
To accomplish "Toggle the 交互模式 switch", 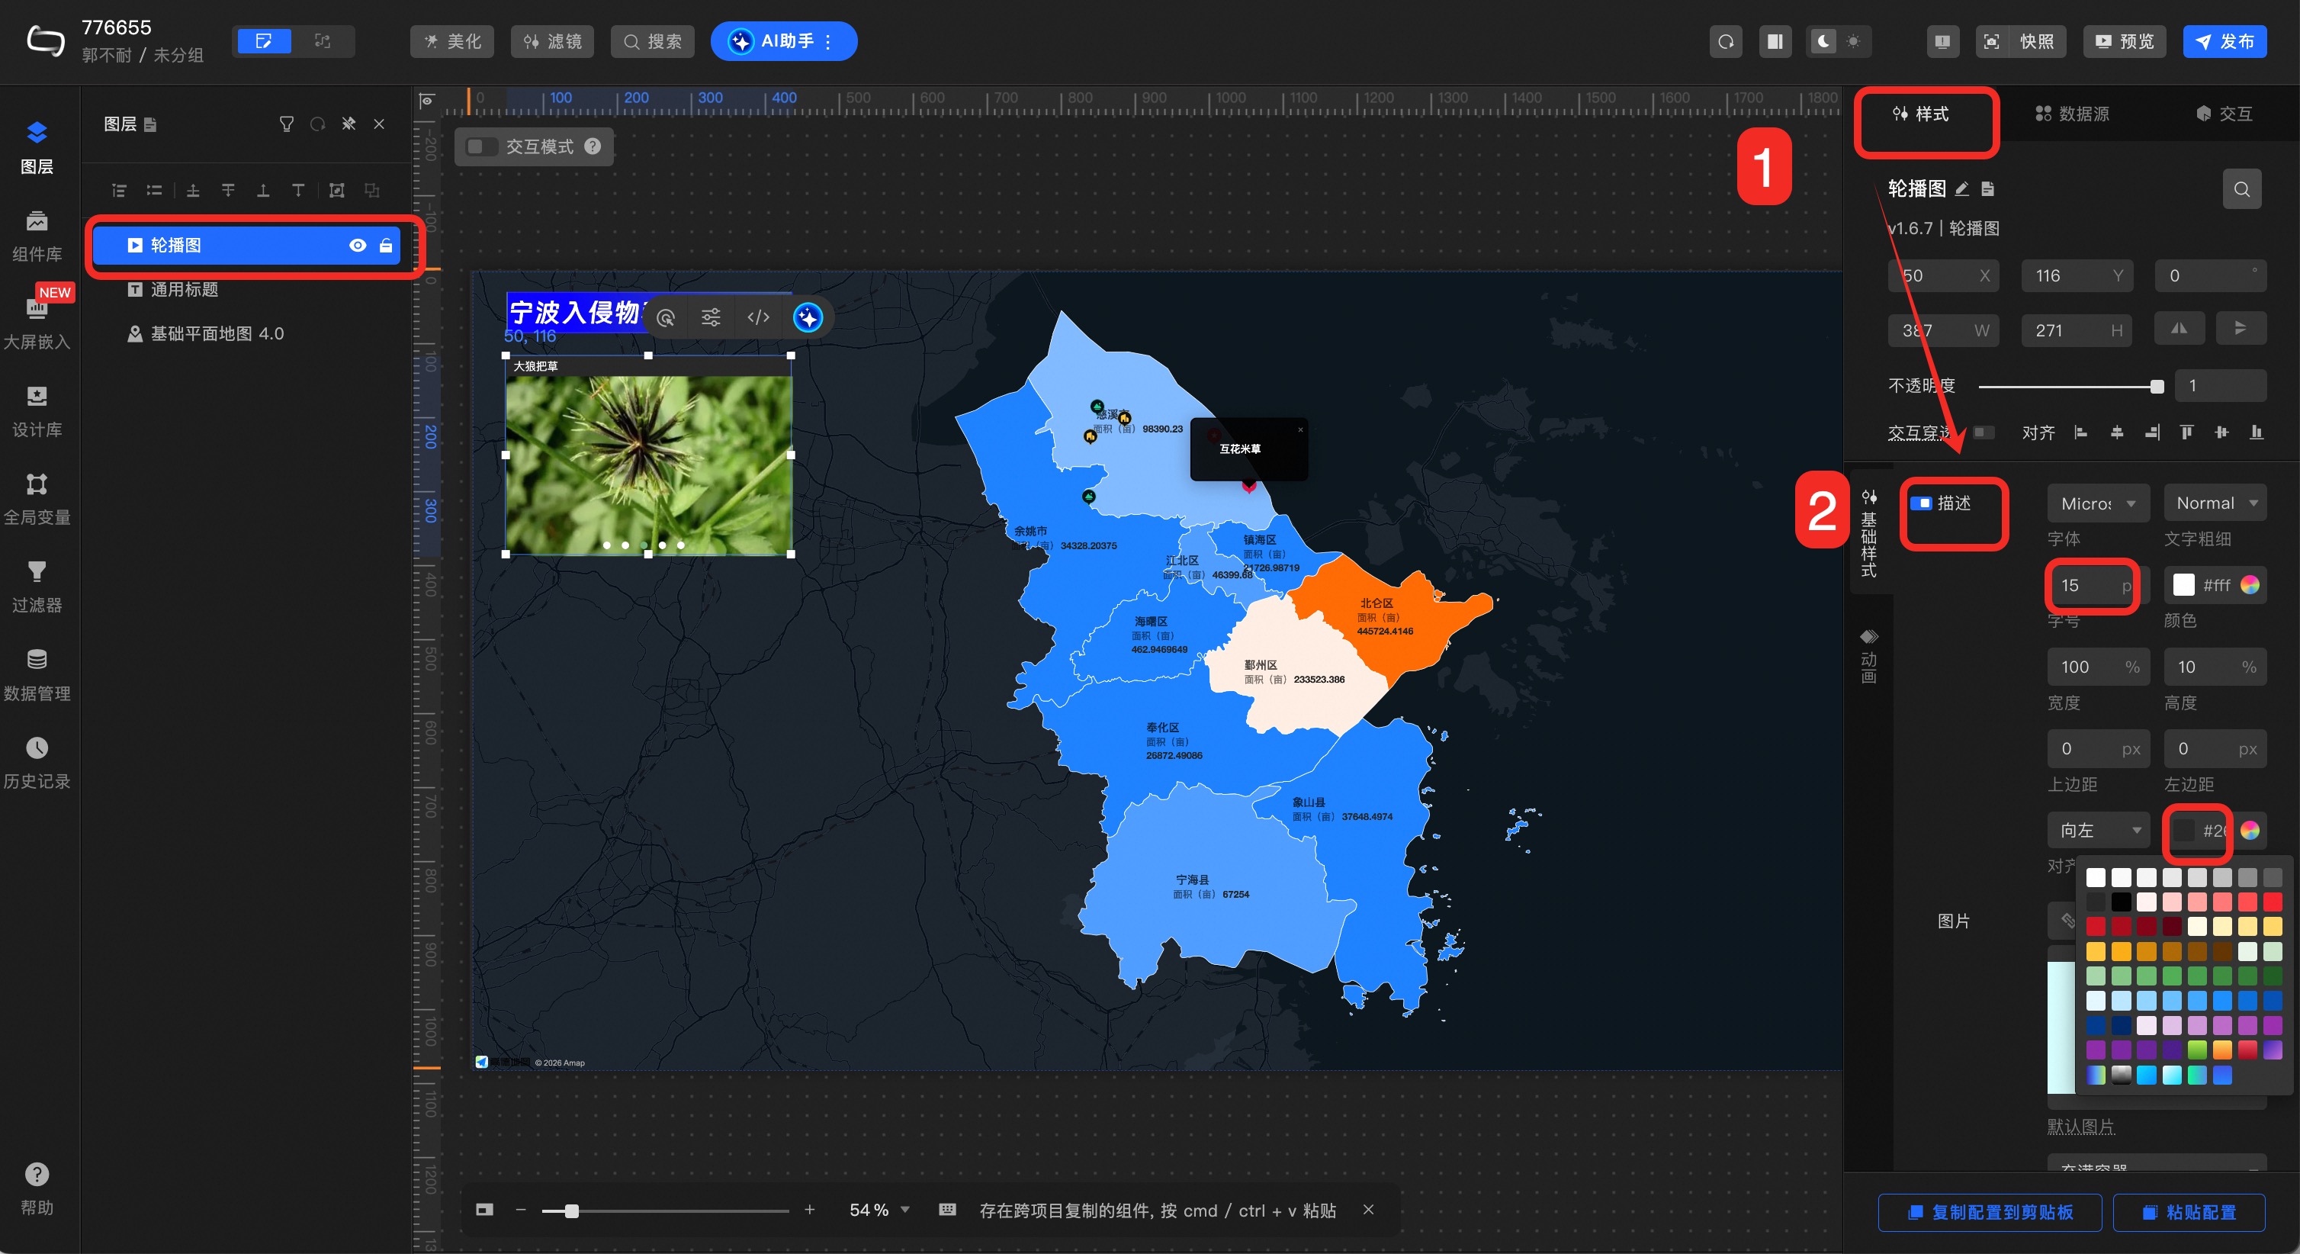I will [481, 146].
